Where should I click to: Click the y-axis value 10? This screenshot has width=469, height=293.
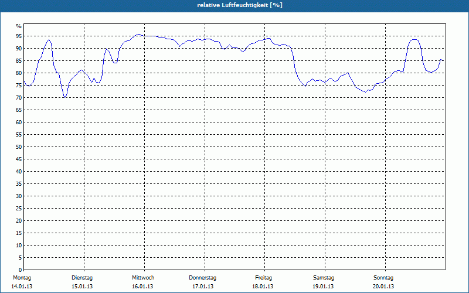[x=19, y=246]
